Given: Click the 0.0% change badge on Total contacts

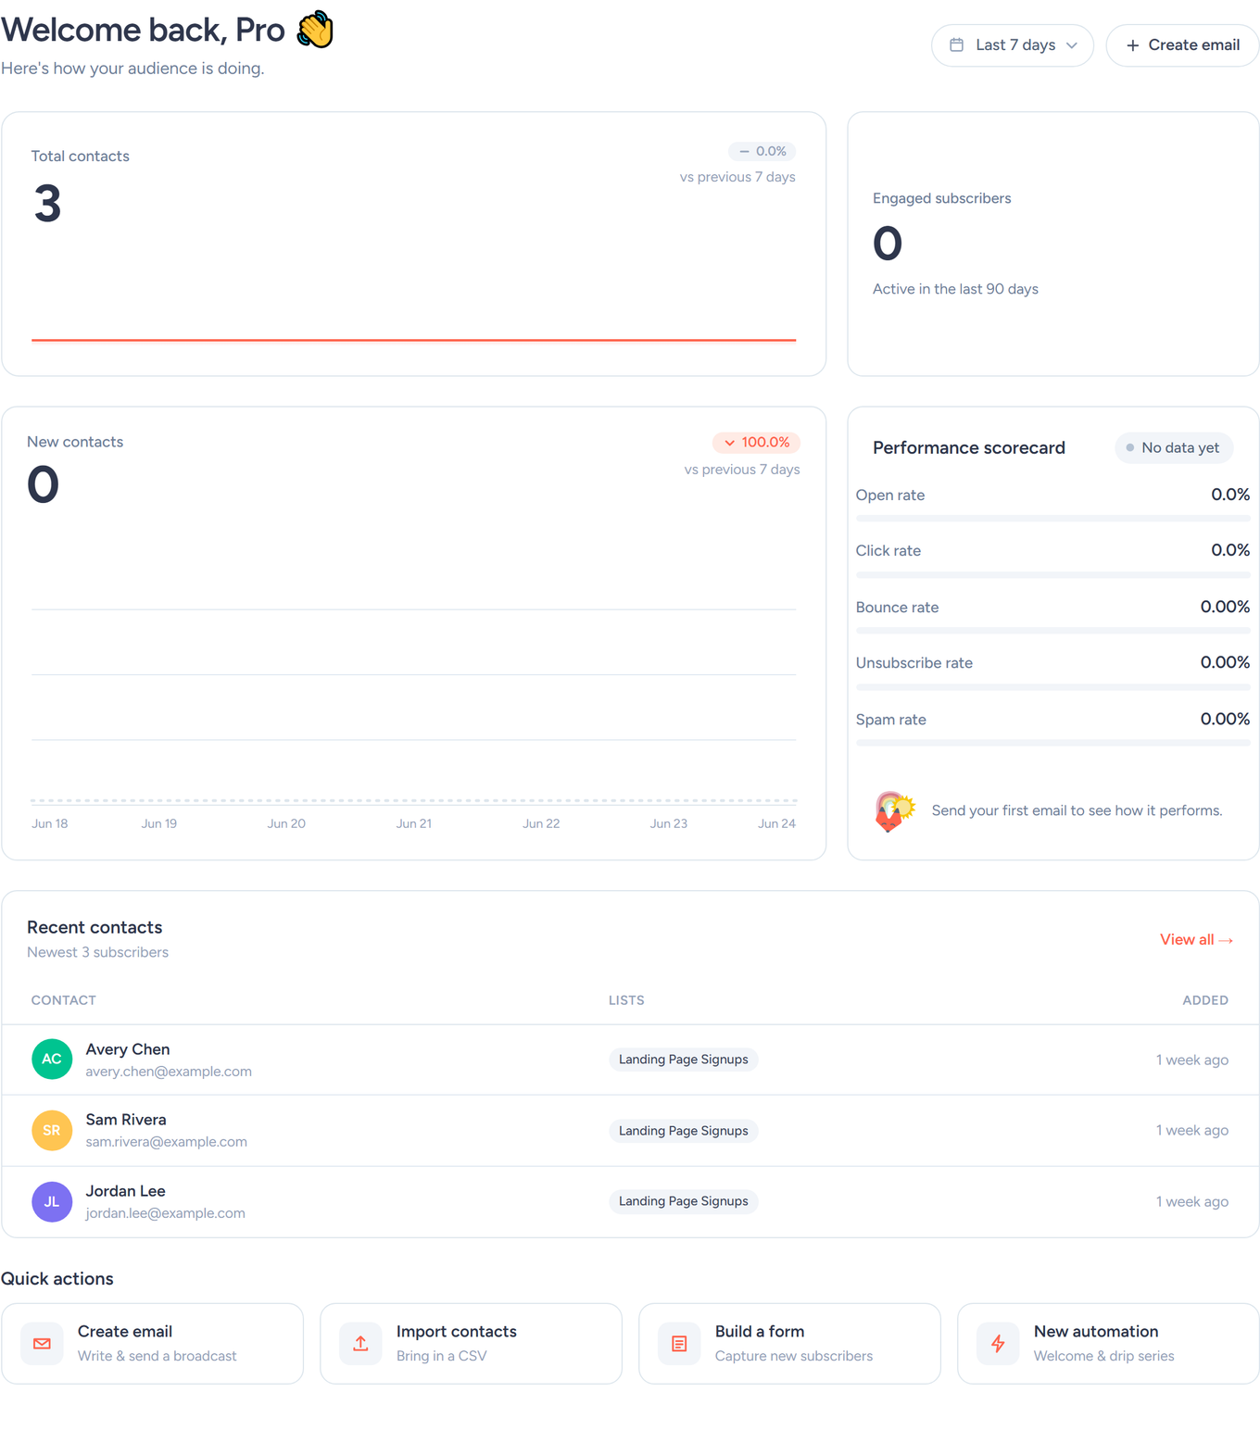Looking at the screenshot, I should (762, 151).
